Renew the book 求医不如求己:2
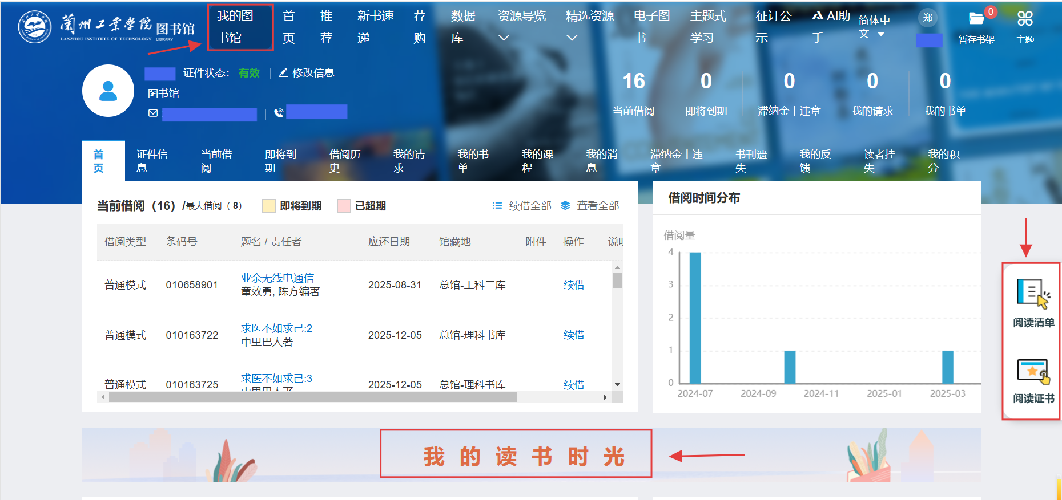This screenshot has width=1062, height=500. pos(573,335)
